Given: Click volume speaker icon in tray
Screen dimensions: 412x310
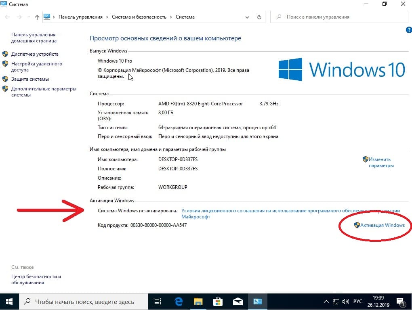Looking at the screenshot, I should (345, 302).
